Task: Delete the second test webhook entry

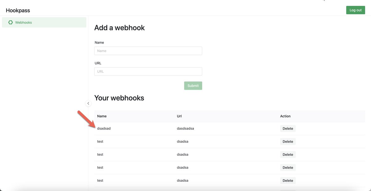Action: 288,154
